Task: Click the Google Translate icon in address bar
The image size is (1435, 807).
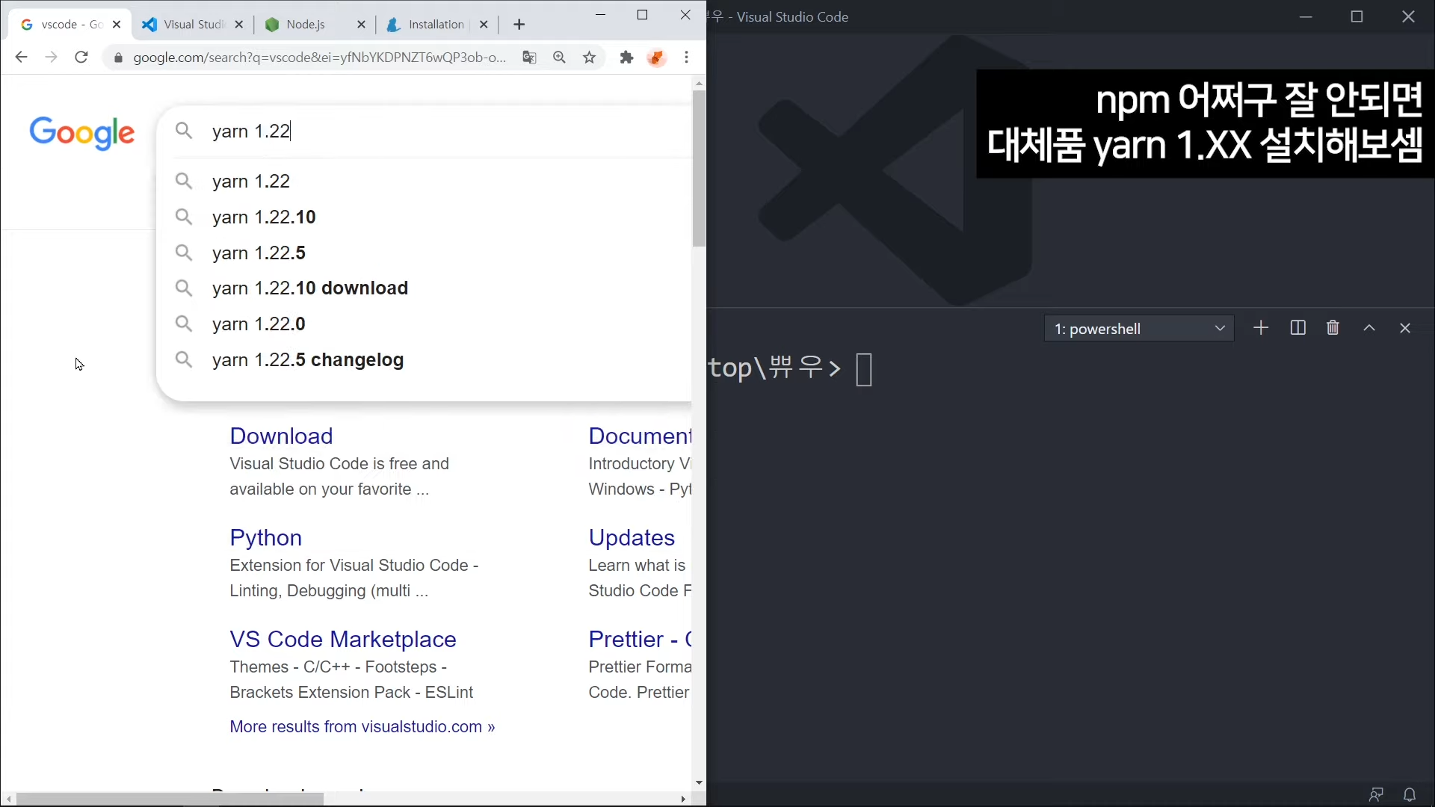Action: [529, 58]
